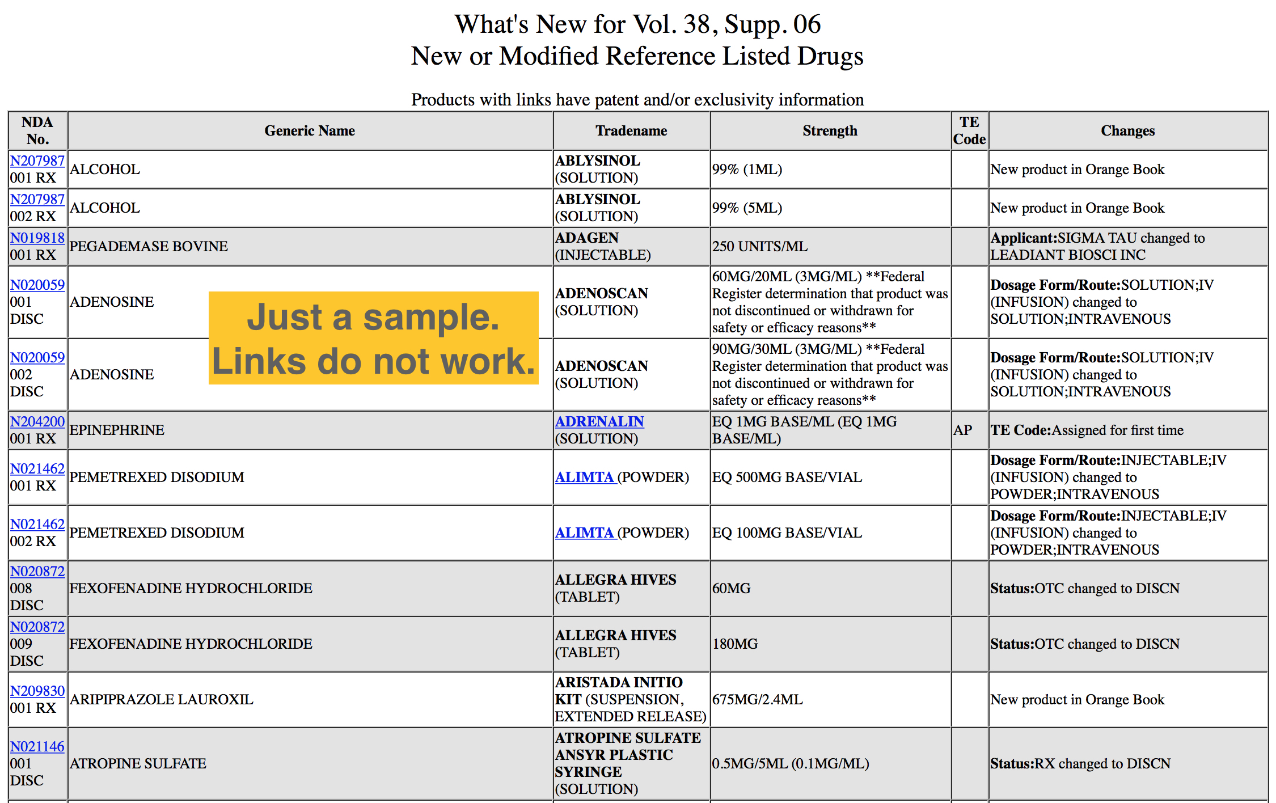Click the LEADIANT BIOSCI INC applicant change cell
1276x803 pixels.
pyautogui.click(x=1128, y=246)
